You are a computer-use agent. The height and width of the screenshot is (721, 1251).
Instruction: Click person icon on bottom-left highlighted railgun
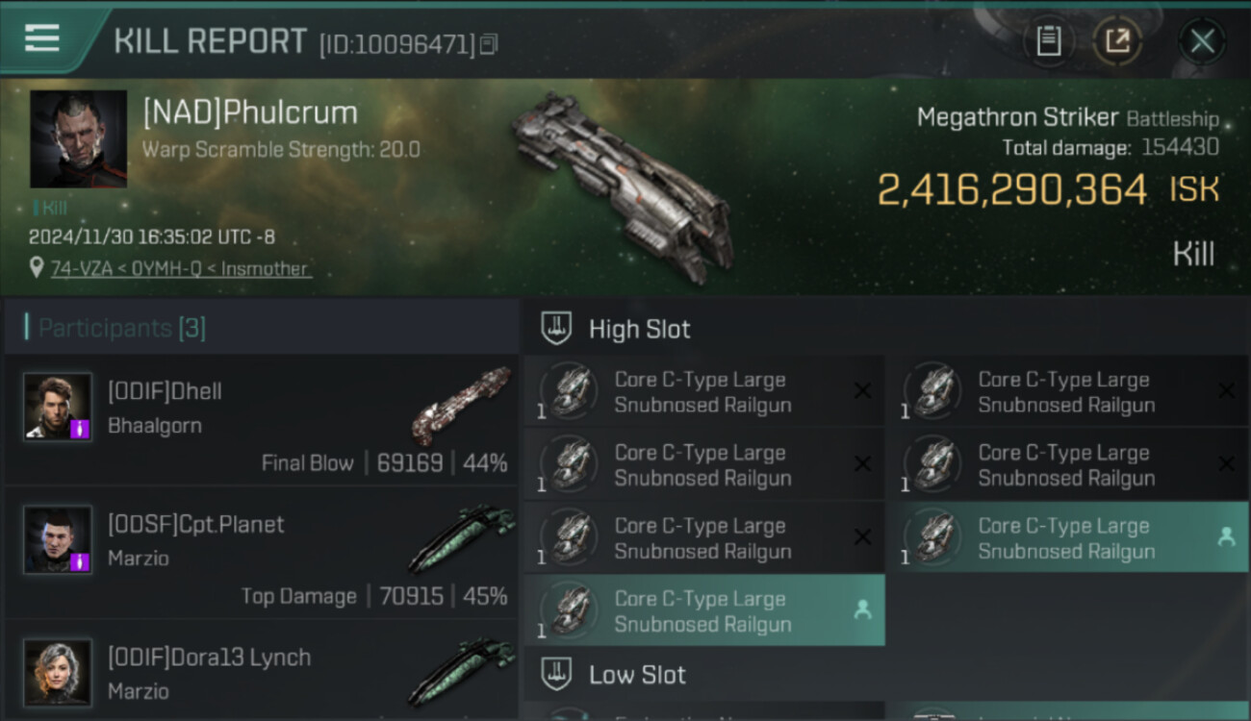pyautogui.click(x=862, y=609)
